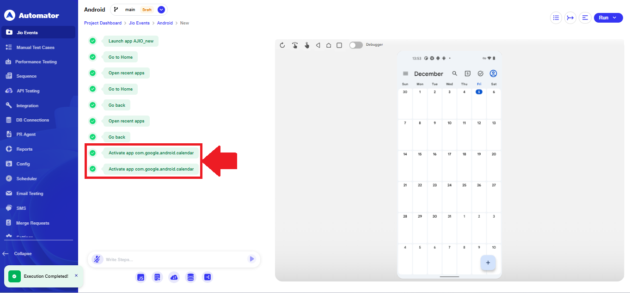This screenshot has height=293, width=630.
Task: Click the bulleted list icon at top right
Action: [x=556, y=18]
